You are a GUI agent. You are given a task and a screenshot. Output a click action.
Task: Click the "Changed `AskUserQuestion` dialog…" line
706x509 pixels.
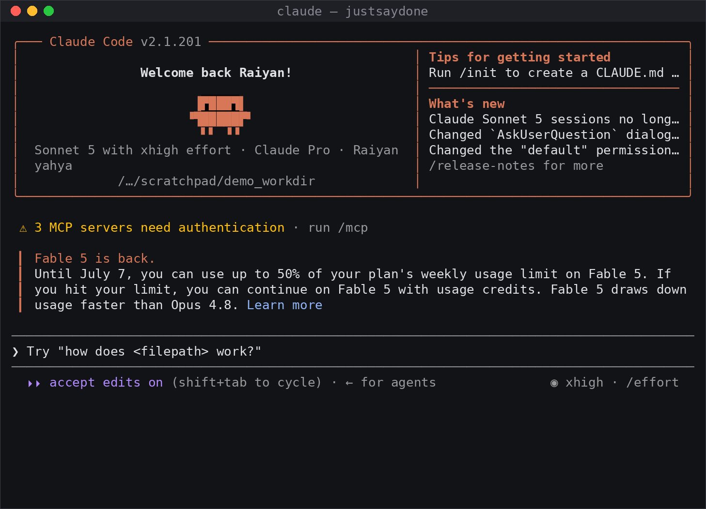point(554,135)
